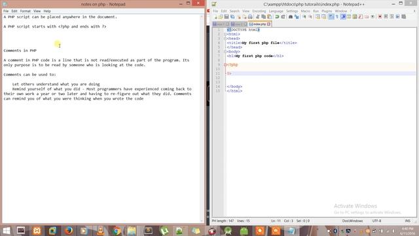Click the Save Recorded Macro icon
This screenshot has width=419, height=236.
tap(404, 17)
